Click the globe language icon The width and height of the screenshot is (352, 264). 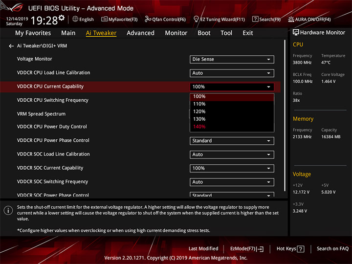(75, 19)
